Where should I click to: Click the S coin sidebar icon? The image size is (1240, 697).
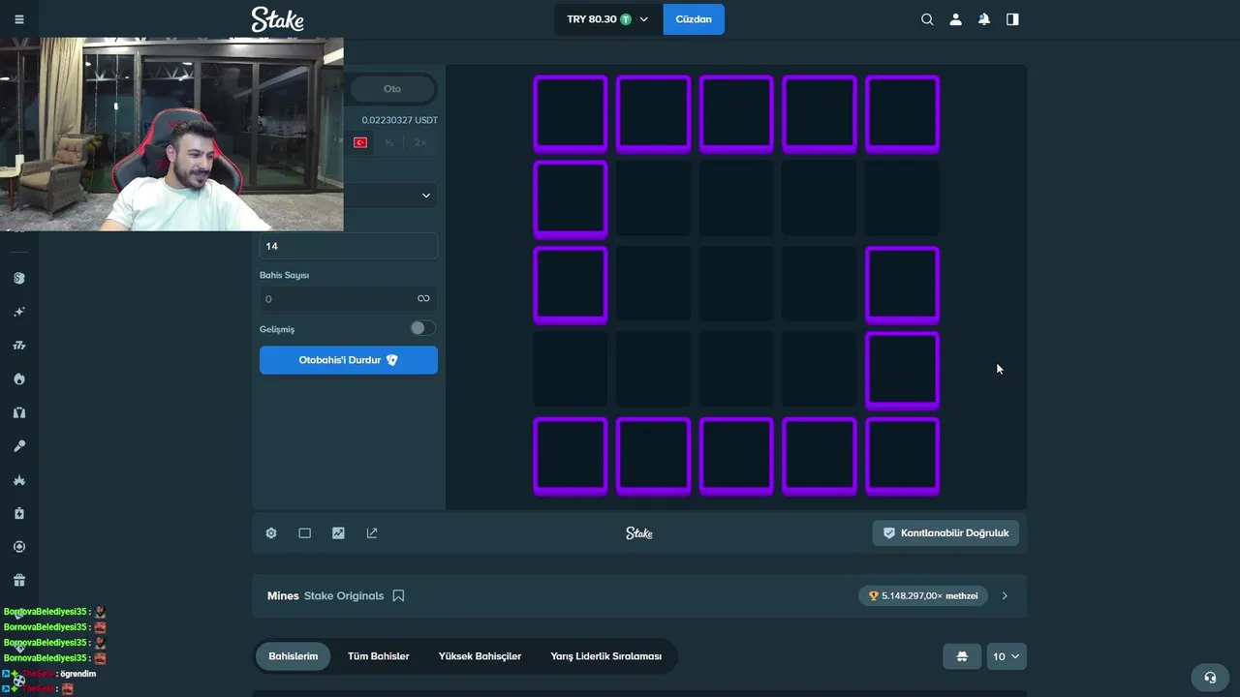pyautogui.click(x=19, y=278)
